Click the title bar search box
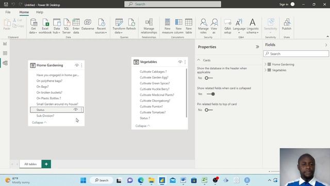Screen dimensions: 330x186 (173, 4)
